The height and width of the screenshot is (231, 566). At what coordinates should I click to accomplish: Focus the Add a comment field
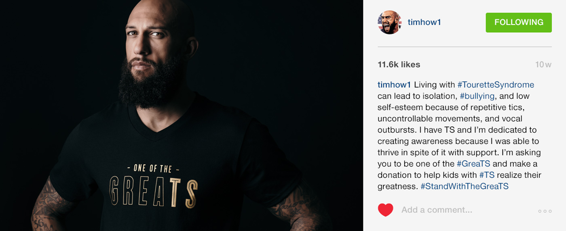pos(437,210)
